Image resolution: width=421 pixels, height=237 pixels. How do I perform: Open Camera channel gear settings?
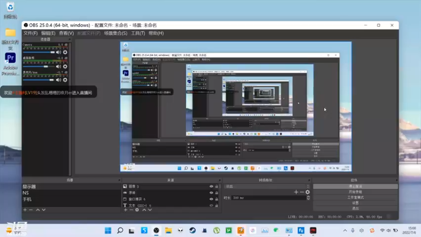(65, 52)
